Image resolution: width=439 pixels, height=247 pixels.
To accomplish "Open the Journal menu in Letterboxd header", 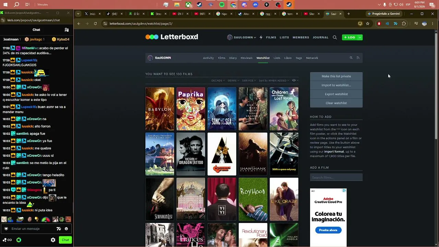I will (x=321, y=37).
